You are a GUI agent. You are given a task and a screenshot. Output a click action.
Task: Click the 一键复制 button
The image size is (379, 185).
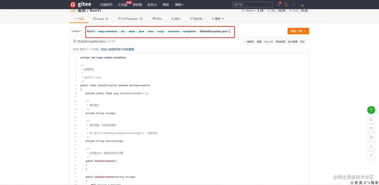pos(249,42)
